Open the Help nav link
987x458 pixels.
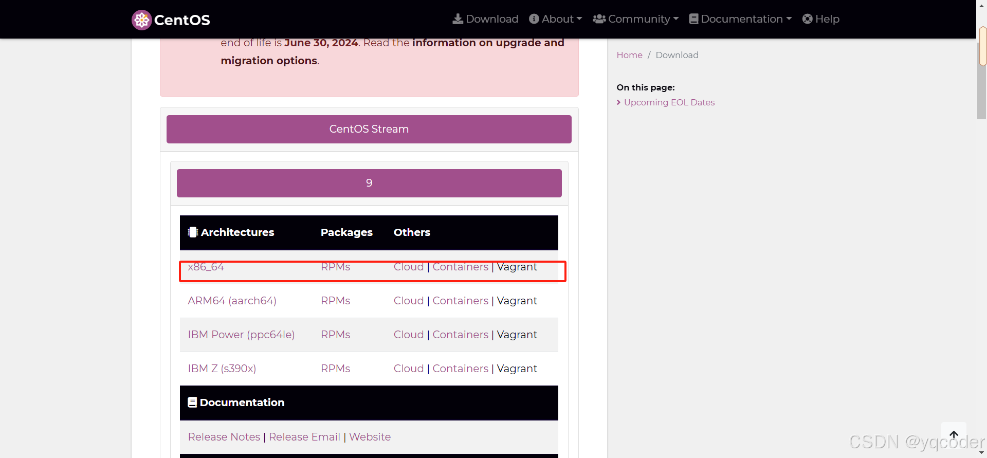click(821, 19)
